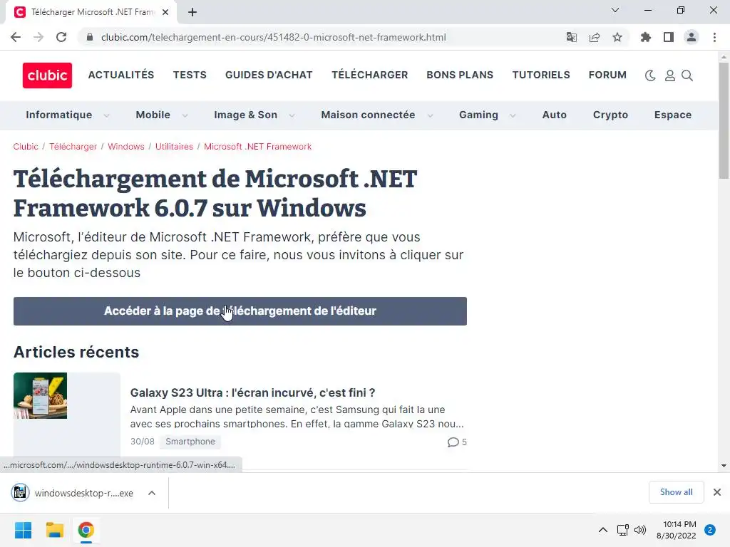
Task: Click the Windows breadcrumb link
Action: pos(126,147)
